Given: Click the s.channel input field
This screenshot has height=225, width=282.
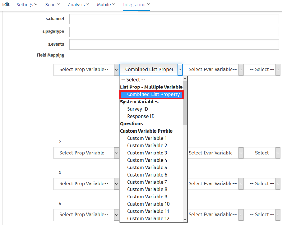Looking at the screenshot, I should point(174,19).
